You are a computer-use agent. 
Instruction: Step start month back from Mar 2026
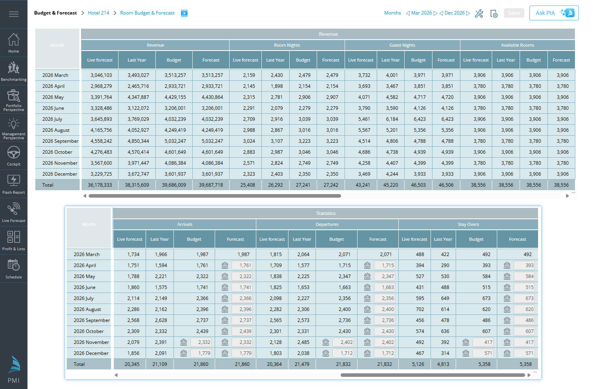coord(408,13)
